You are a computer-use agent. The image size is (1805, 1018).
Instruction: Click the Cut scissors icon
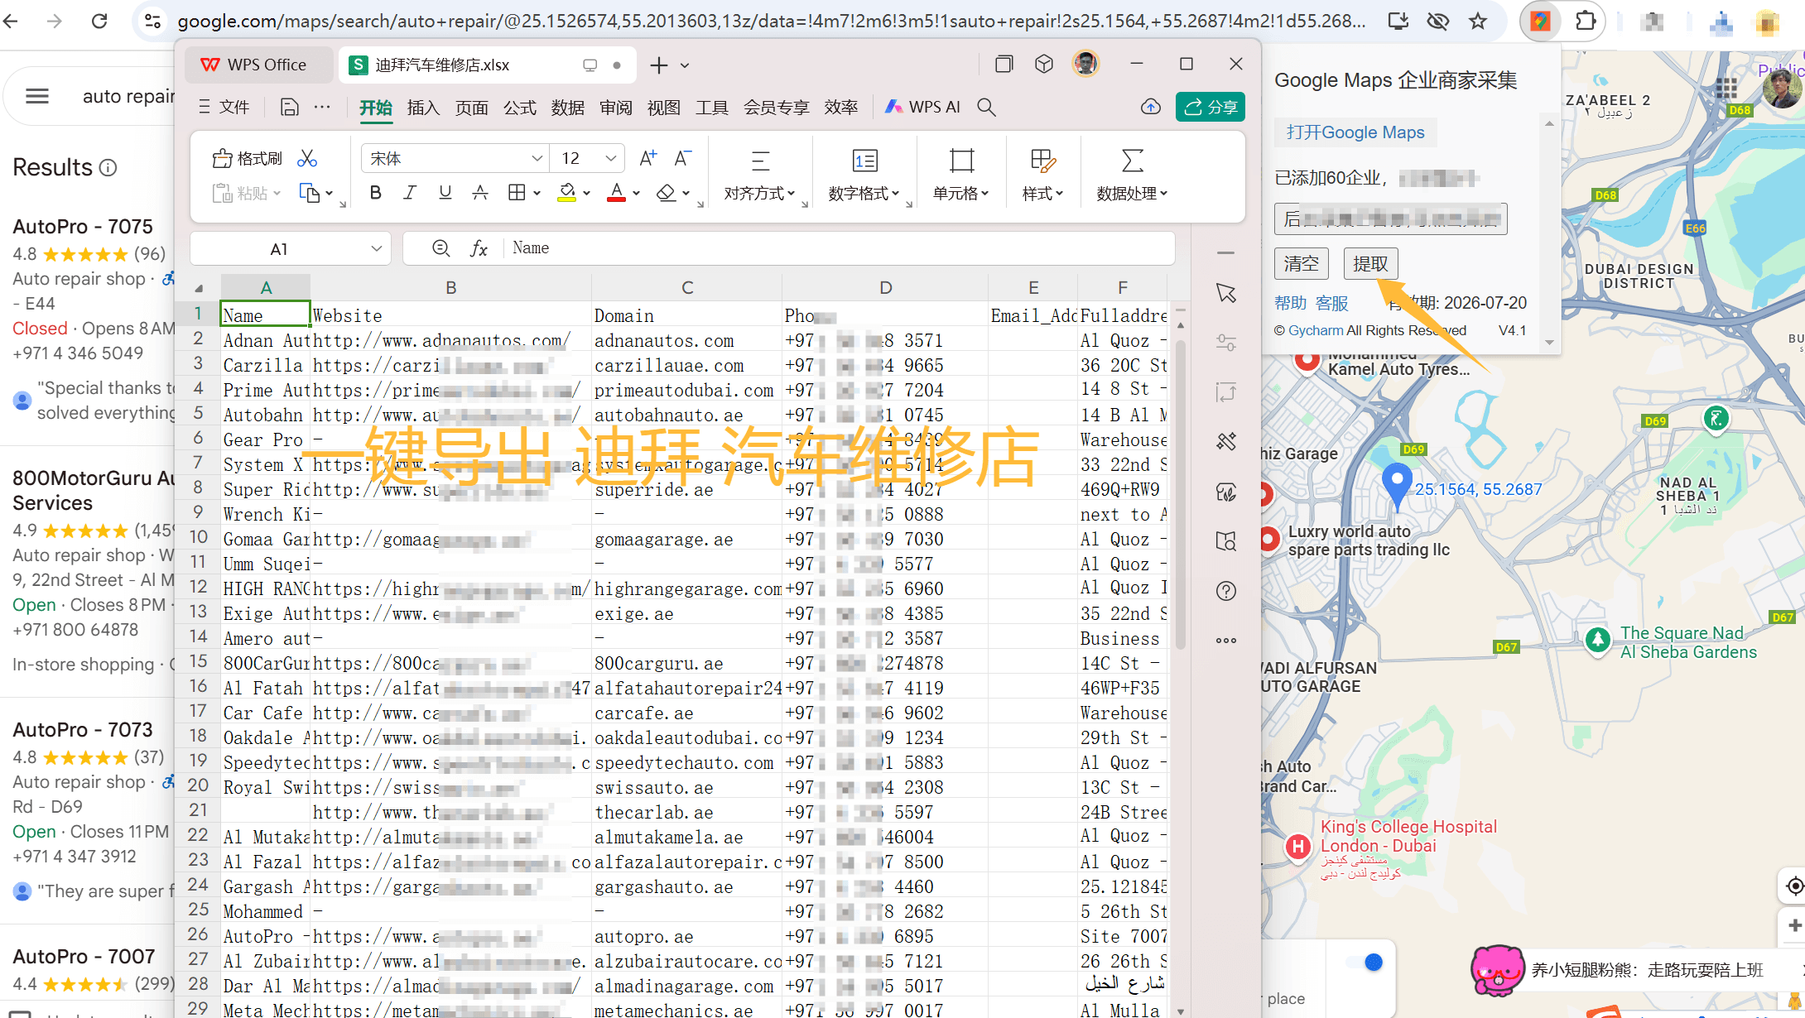[307, 158]
